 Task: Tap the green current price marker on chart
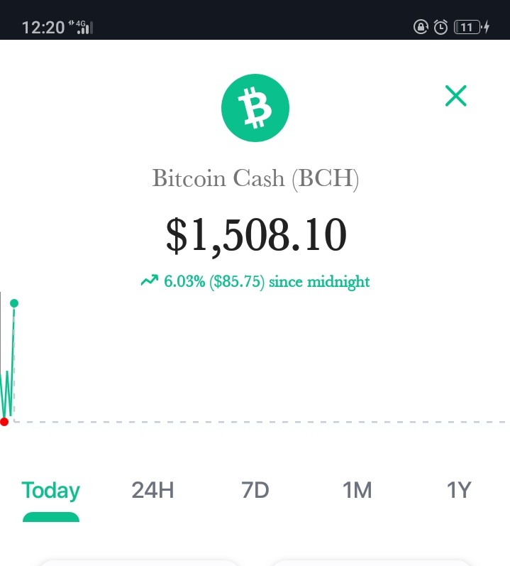(14, 303)
